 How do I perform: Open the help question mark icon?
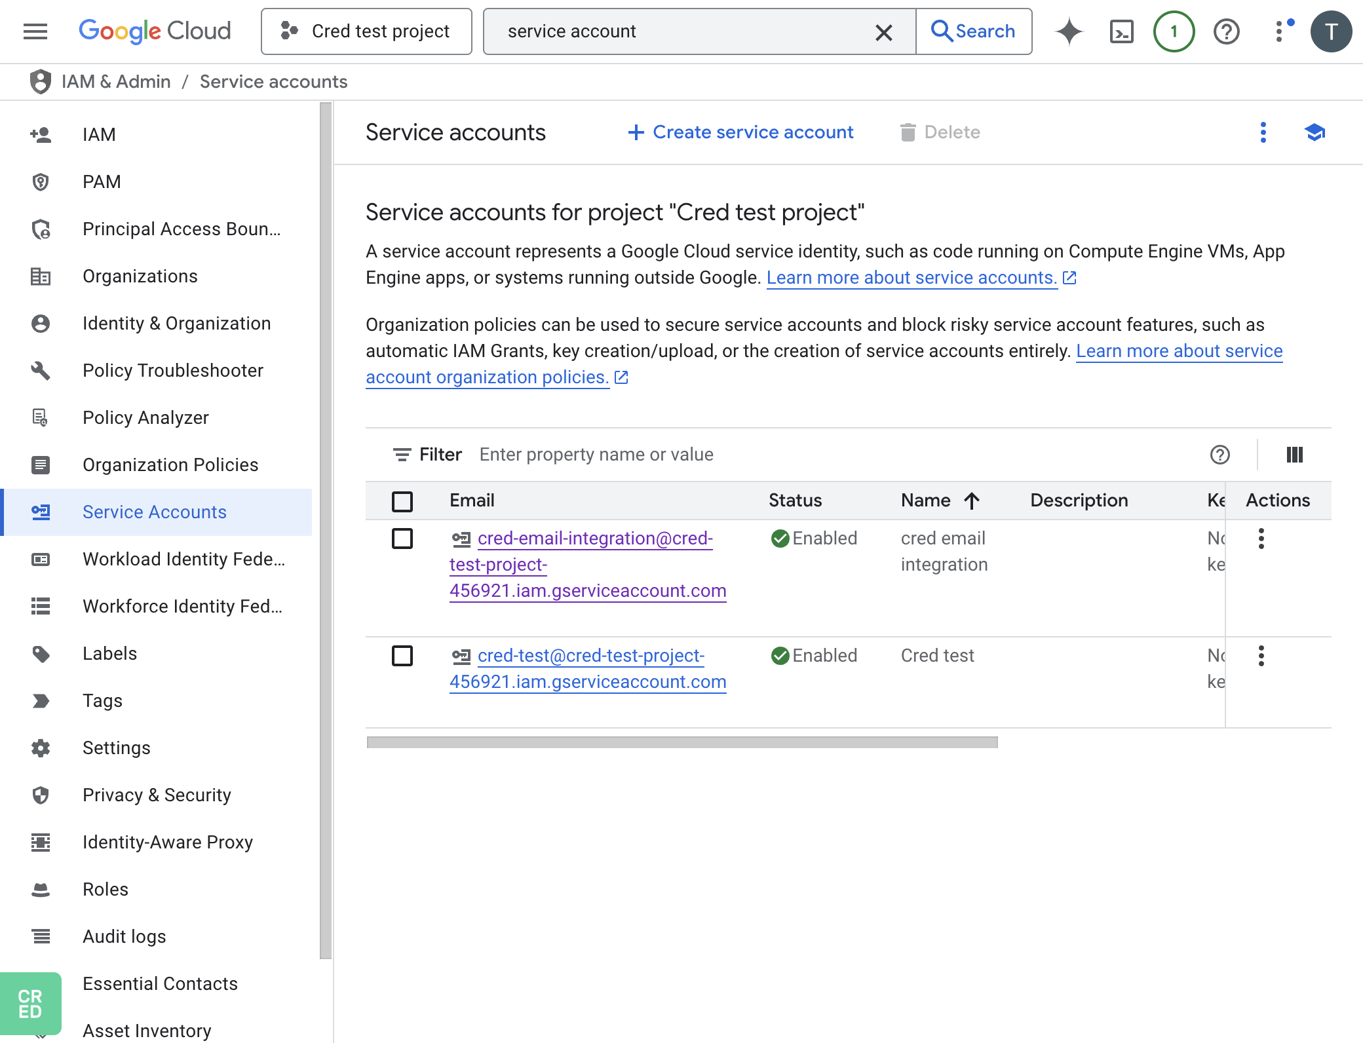(x=1226, y=31)
